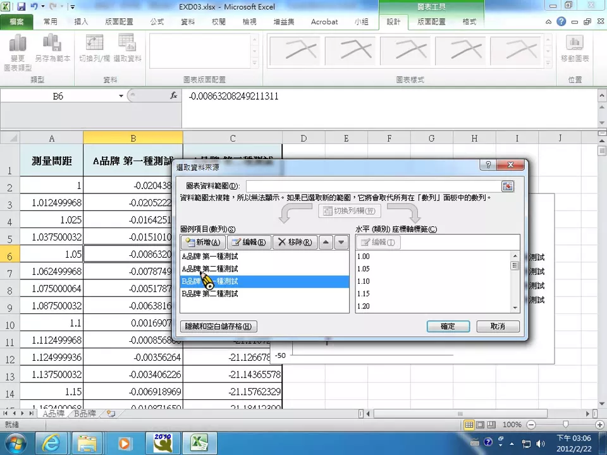Click cell A4 containing 1.025
607x455 pixels.
point(51,220)
